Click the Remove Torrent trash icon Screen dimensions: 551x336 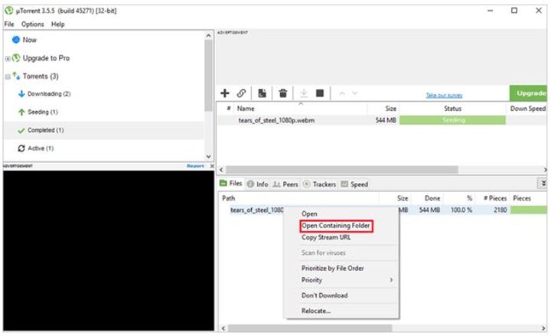click(x=282, y=93)
